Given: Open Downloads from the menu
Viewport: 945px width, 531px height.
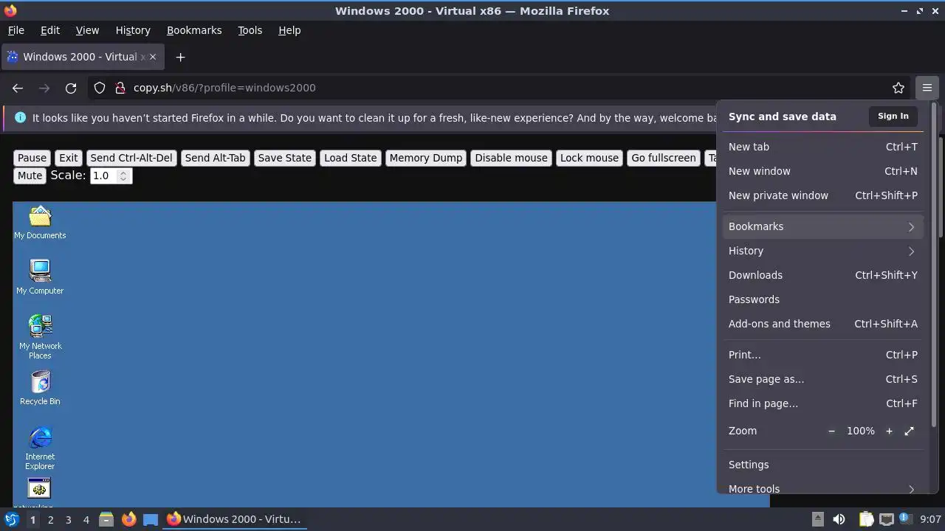Looking at the screenshot, I should coord(822,275).
